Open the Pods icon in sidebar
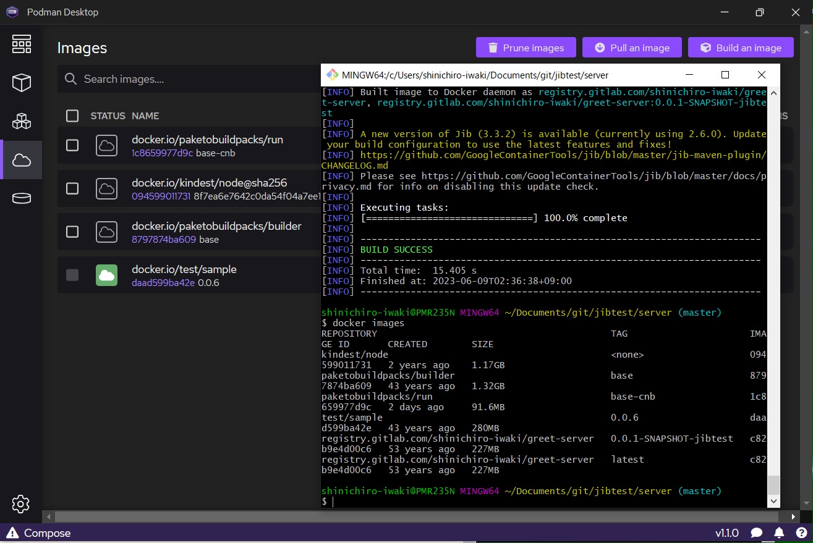Screen dimensions: 813x543 (x=22, y=121)
